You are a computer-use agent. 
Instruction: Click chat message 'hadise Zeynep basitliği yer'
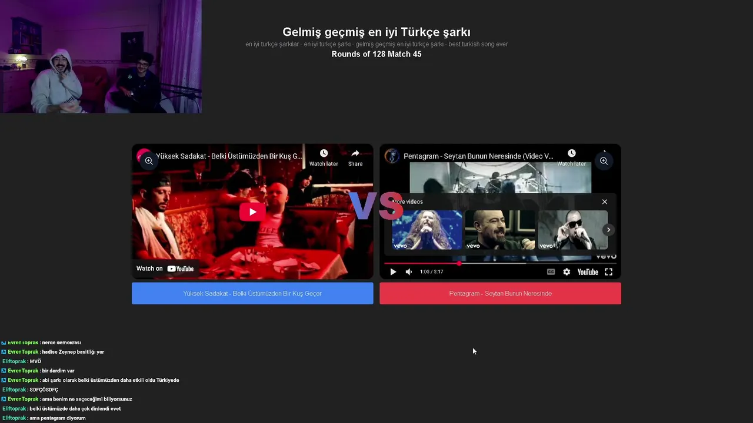(73, 352)
